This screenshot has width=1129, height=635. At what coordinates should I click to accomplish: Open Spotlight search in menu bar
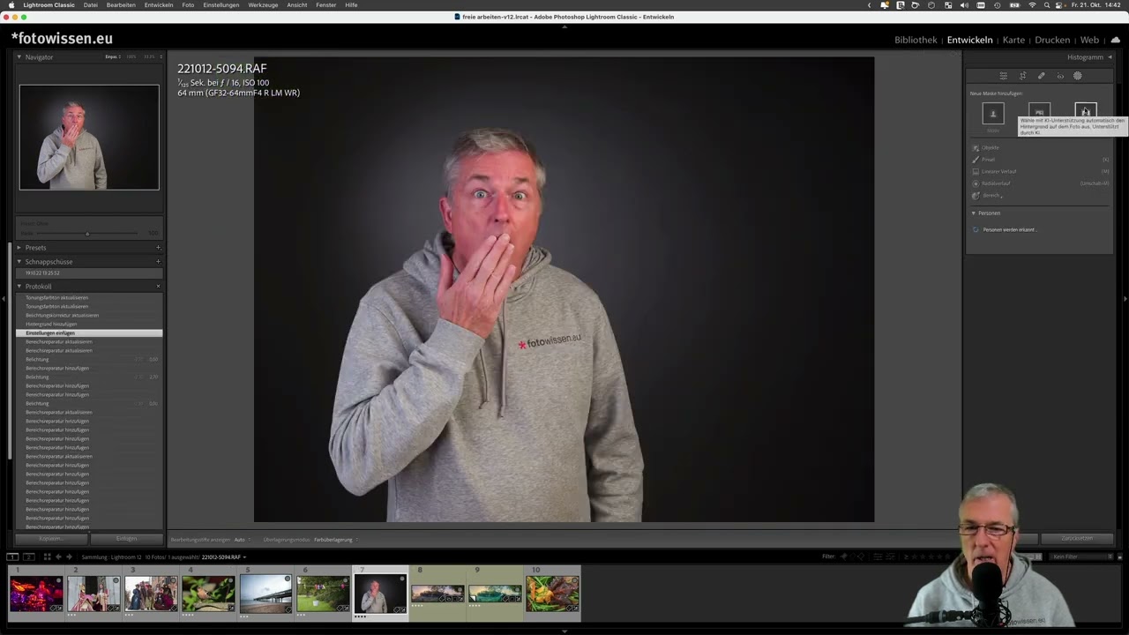tap(1046, 5)
